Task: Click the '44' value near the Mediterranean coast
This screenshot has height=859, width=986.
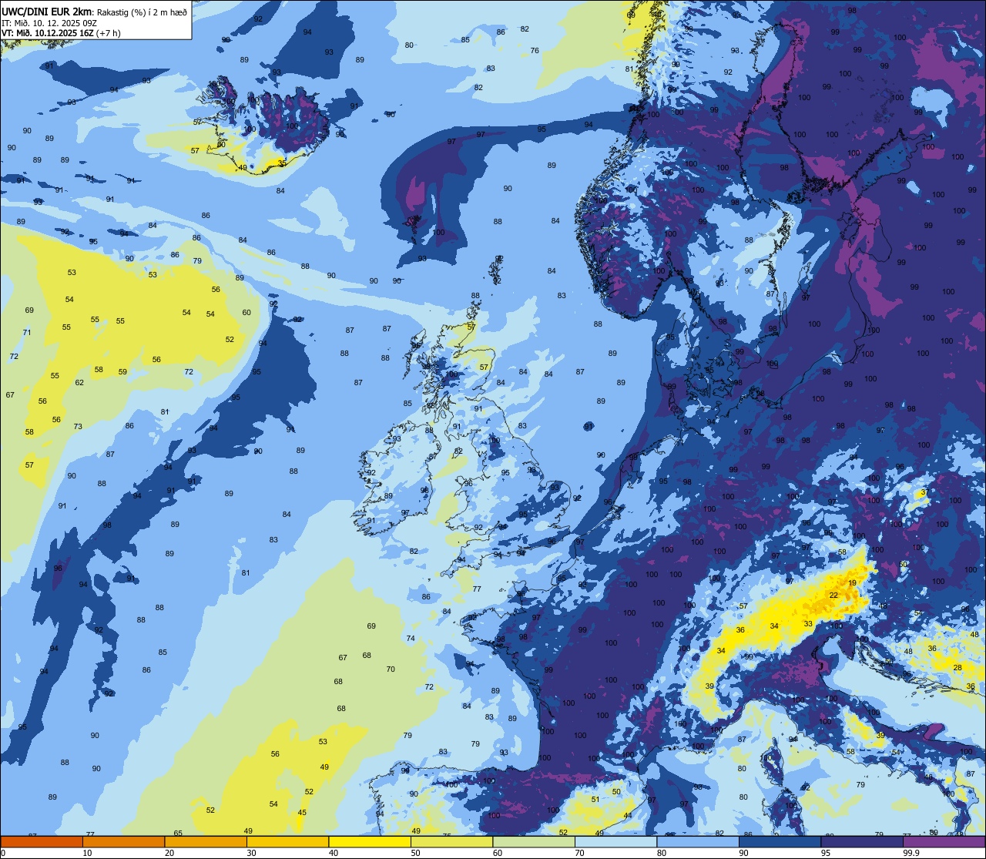Action: [628, 816]
